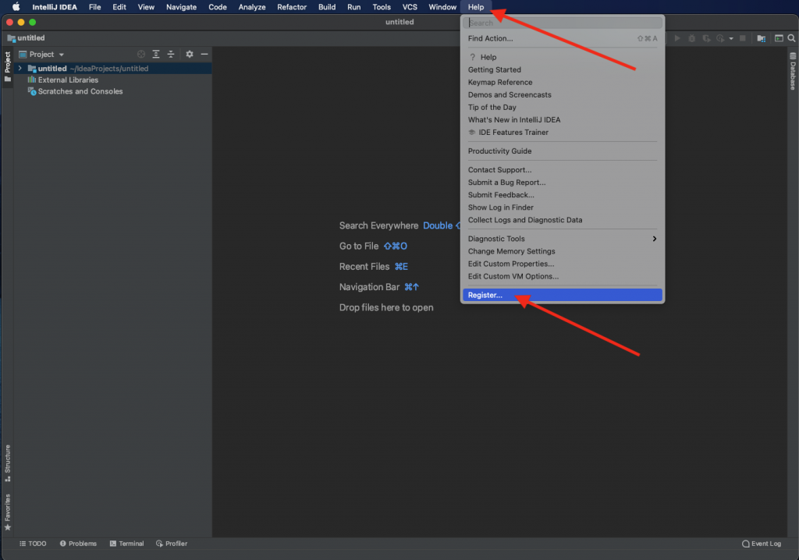Choose Find Action... from Help menu
This screenshot has height=560, width=799.
point(562,38)
